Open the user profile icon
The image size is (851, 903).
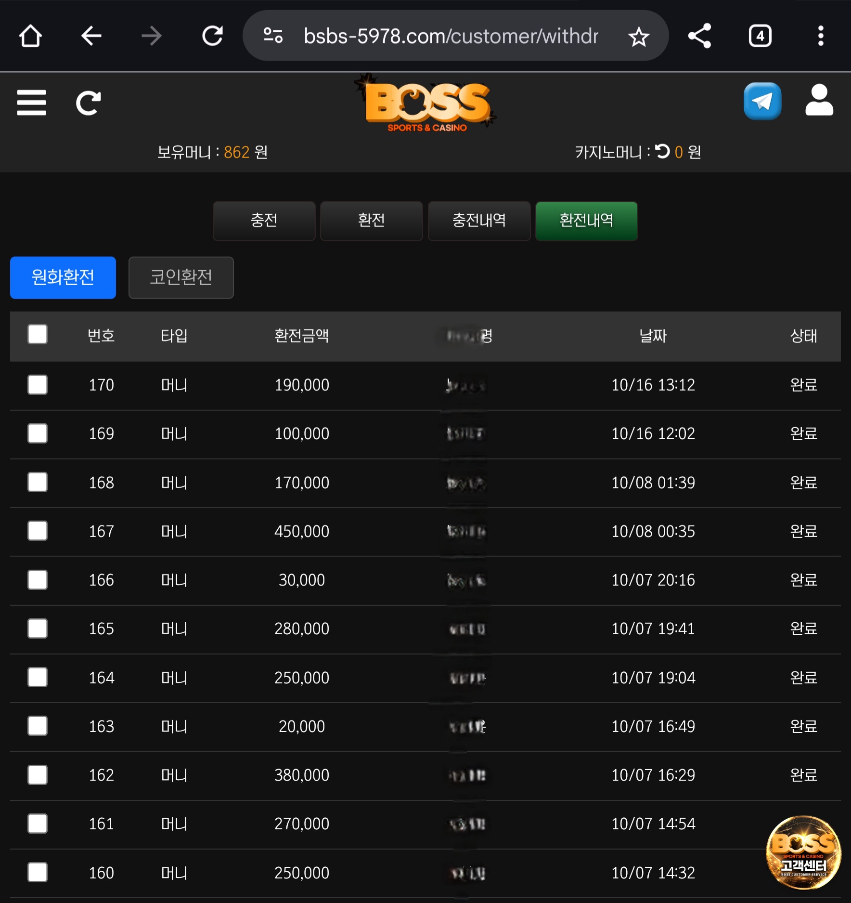click(x=819, y=100)
